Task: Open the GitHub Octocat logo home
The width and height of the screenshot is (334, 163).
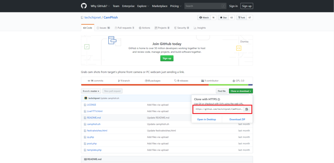Action: coord(84,6)
